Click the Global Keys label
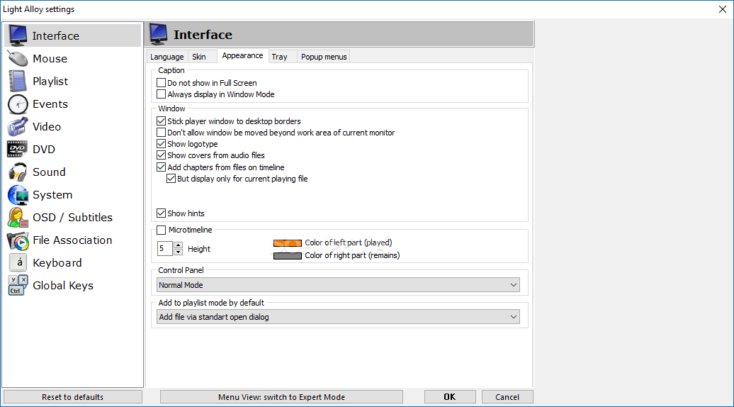This screenshot has width=734, height=407. coord(63,286)
